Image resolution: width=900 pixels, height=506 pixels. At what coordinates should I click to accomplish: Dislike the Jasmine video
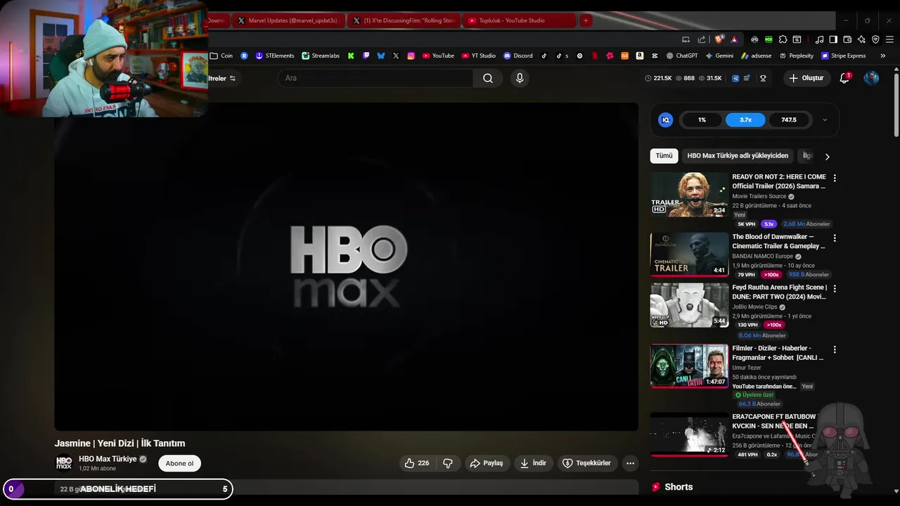[447, 463]
